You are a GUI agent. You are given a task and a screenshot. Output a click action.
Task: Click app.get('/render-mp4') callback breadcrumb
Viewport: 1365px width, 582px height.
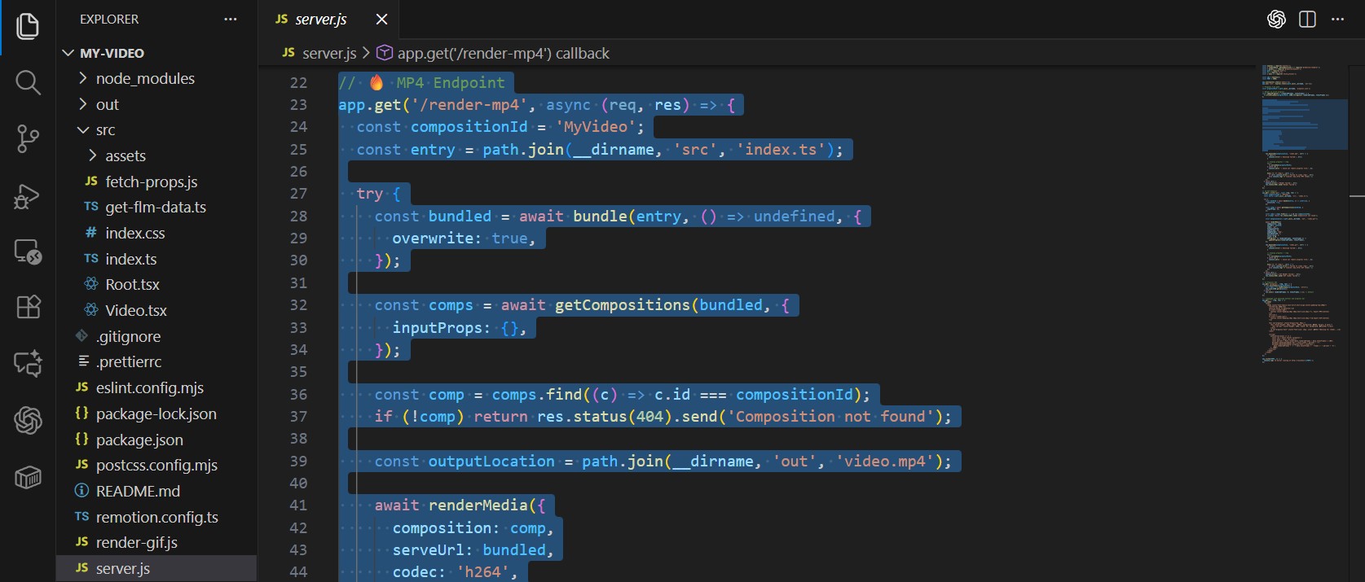click(x=503, y=54)
